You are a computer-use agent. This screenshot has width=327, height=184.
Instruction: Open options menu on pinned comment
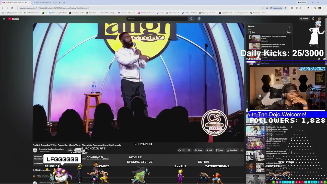242,182
